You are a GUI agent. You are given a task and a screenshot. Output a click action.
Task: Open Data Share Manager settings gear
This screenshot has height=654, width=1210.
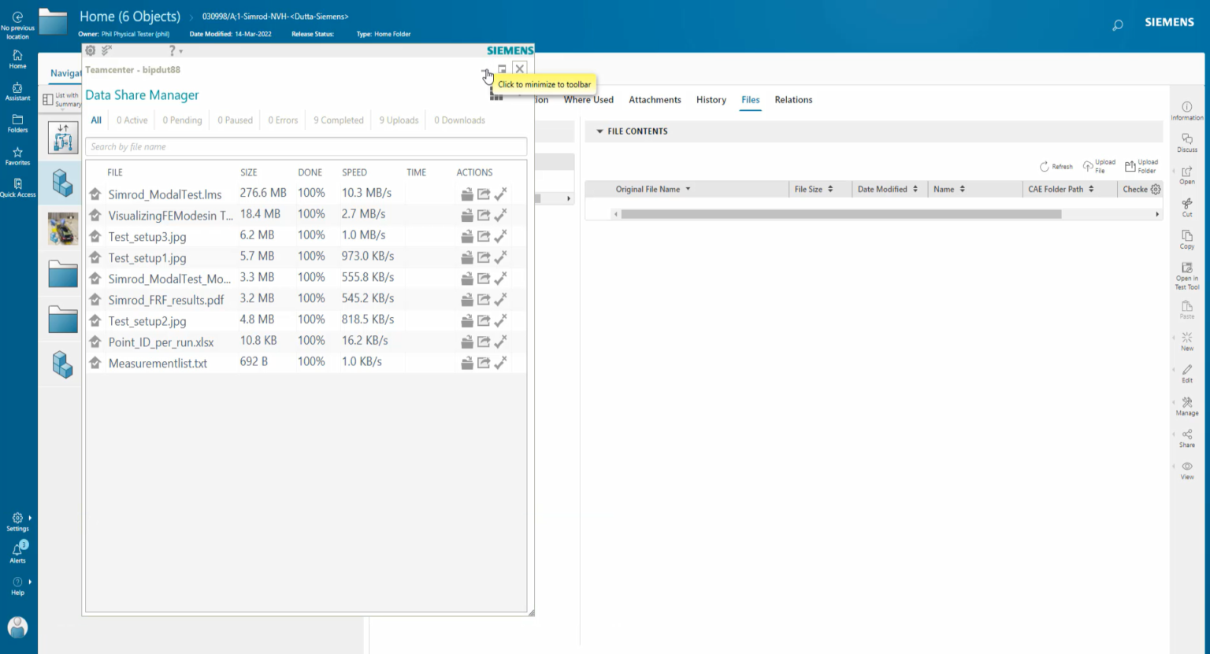(91, 50)
